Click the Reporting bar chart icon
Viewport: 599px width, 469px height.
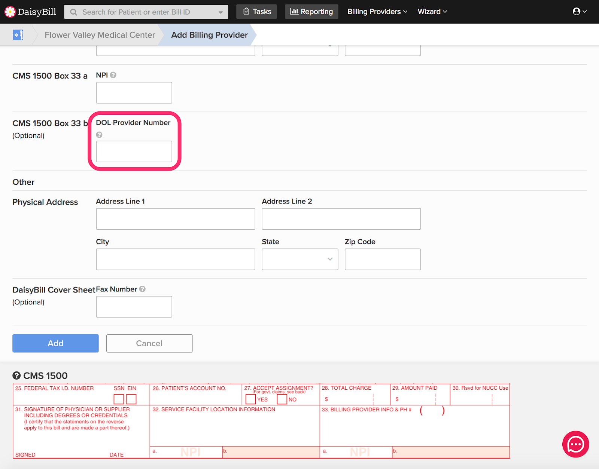click(294, 12)
